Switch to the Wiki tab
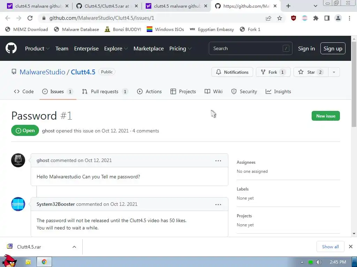This screenshot has height=267, width=357. pyautogui.click(x=214, y=91)
